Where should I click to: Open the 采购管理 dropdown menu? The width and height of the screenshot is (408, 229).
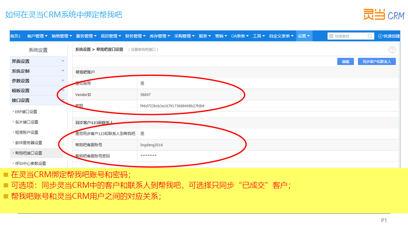[184, 36]
